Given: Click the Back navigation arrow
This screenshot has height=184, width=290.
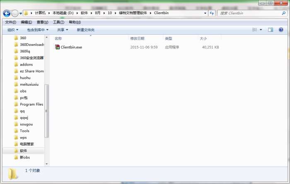Looking at the screenshot, I should click(7, 13).
